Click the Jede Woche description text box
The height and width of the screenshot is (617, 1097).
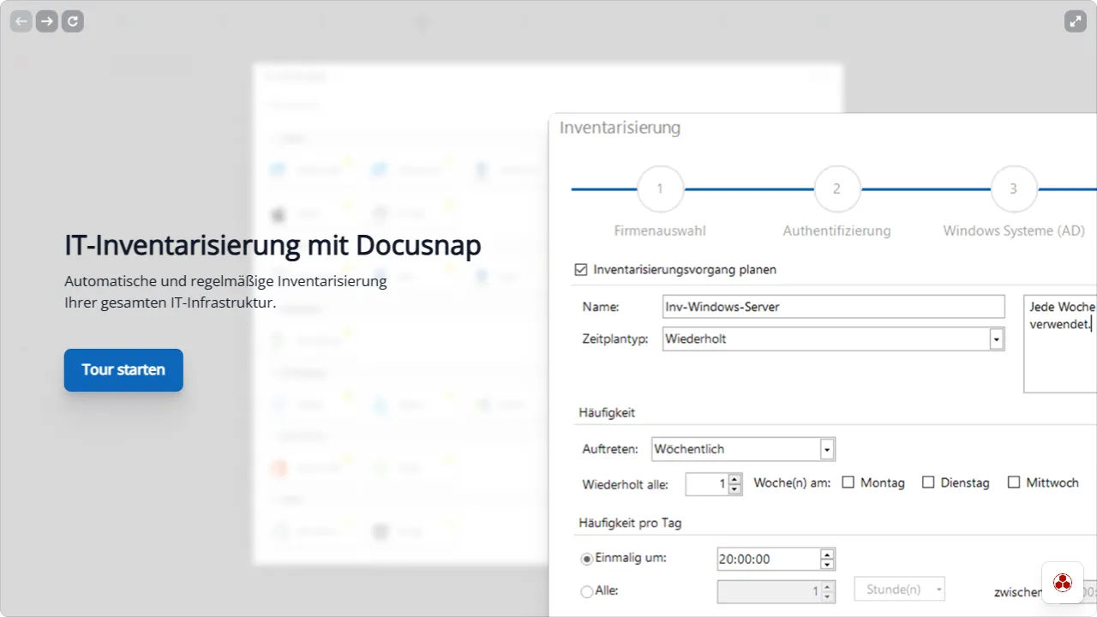click(1060, 344)
